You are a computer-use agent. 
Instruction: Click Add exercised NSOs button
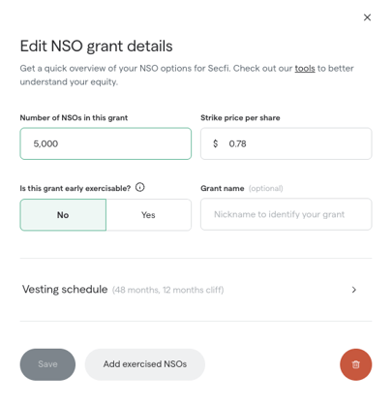[x=145, y=364]
